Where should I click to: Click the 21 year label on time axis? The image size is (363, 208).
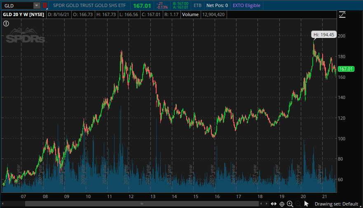(325, 196)
